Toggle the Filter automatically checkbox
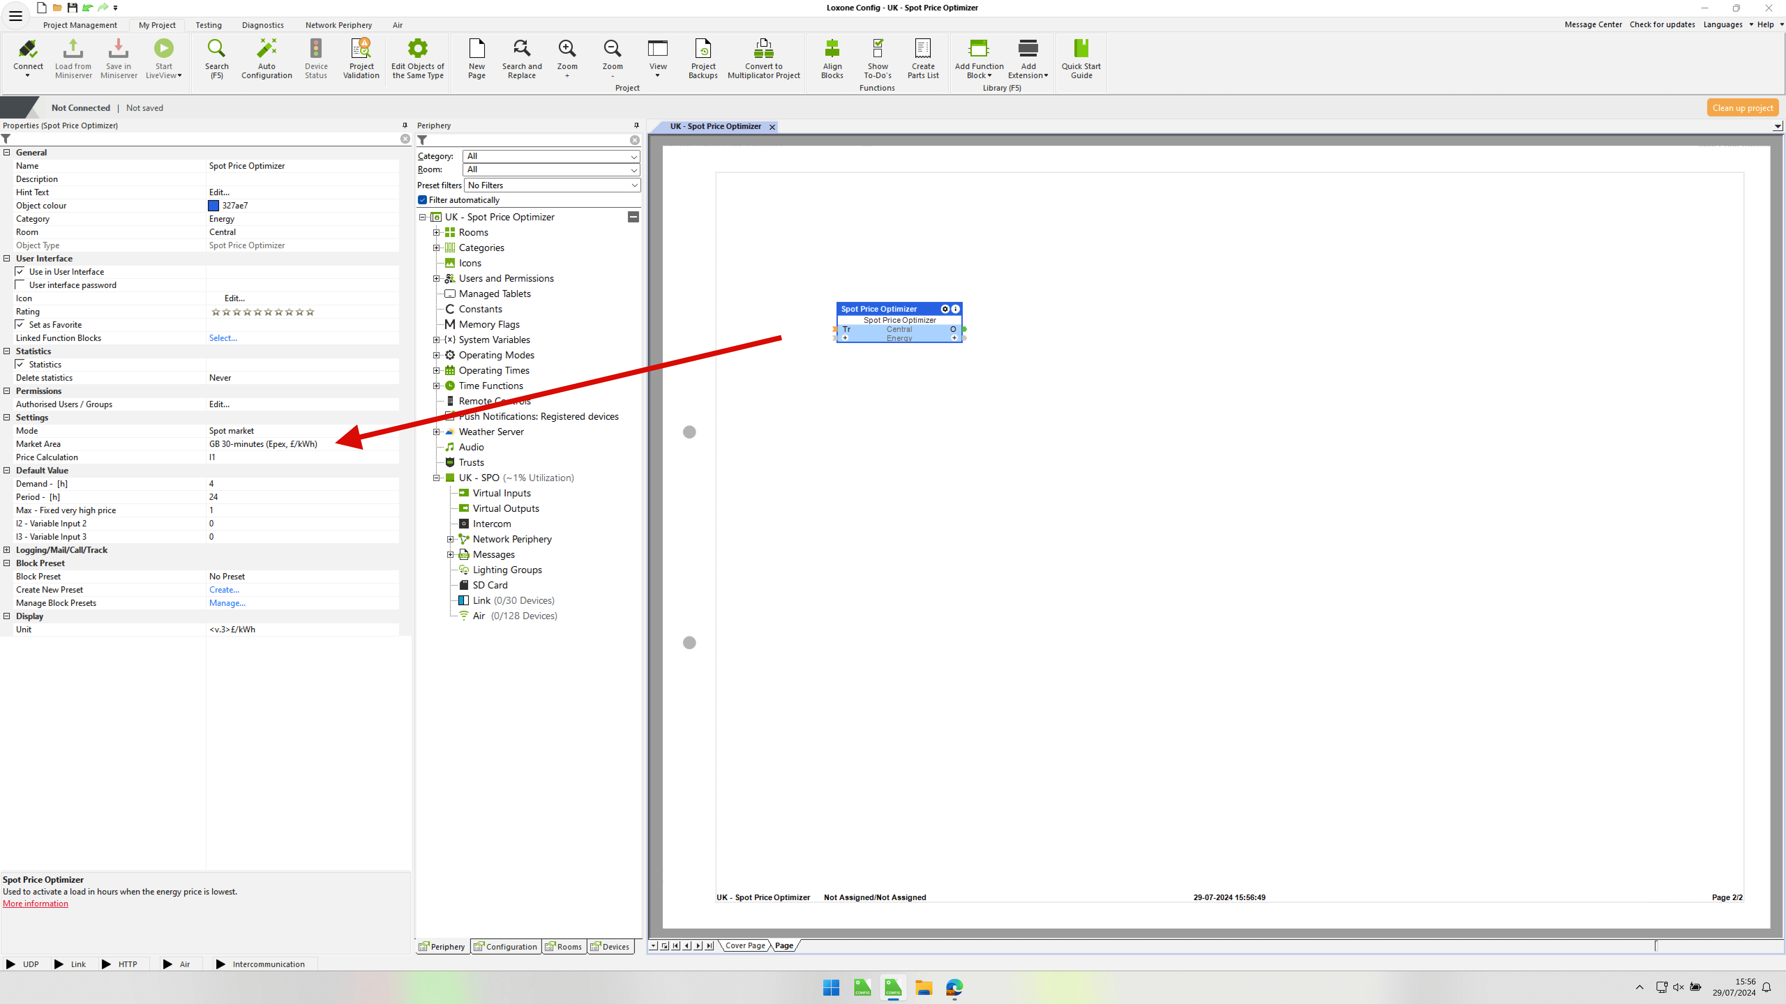1786x1004 pixels. pos(422,200)
